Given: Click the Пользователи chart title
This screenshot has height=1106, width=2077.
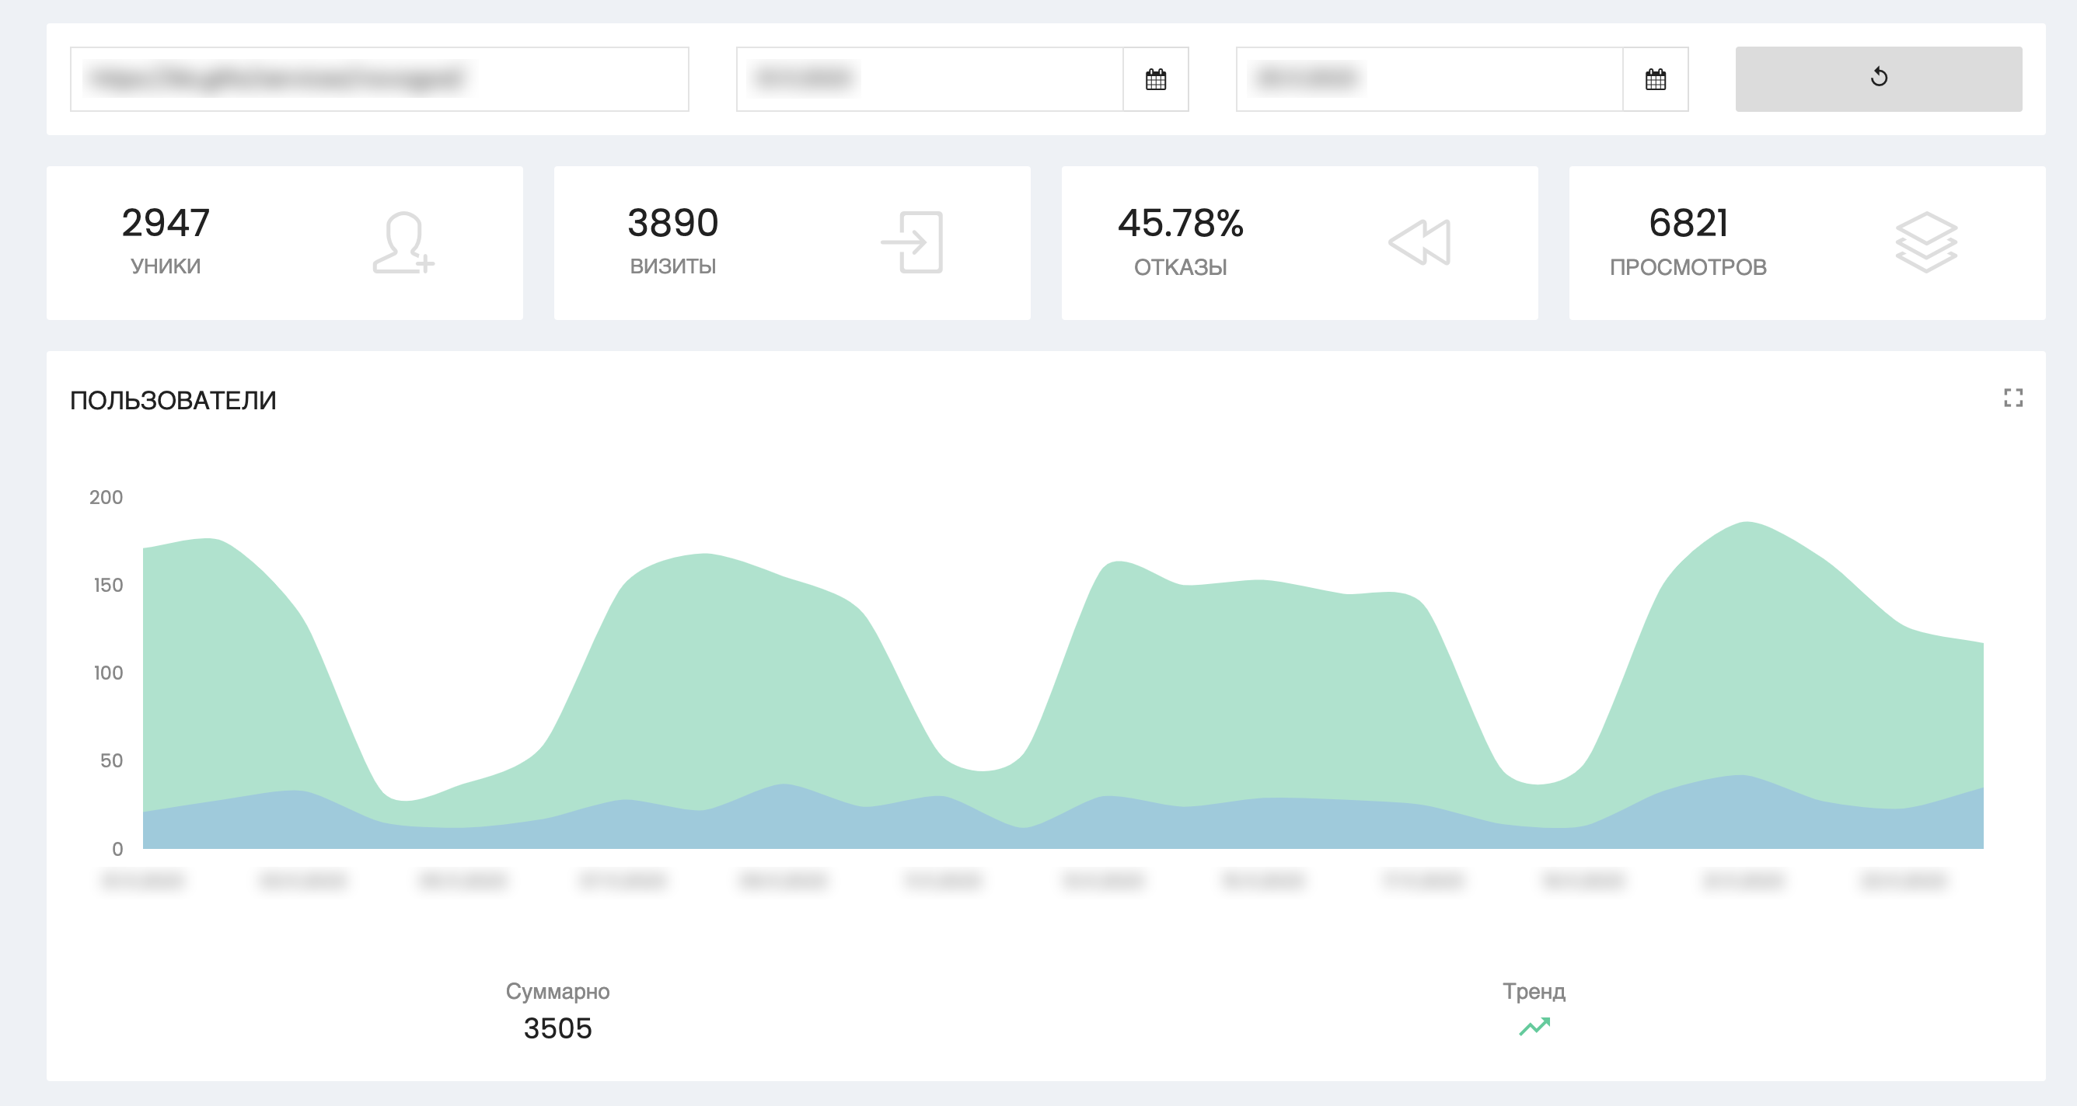Looking at the screenshot, I should [x=173, y=400].
